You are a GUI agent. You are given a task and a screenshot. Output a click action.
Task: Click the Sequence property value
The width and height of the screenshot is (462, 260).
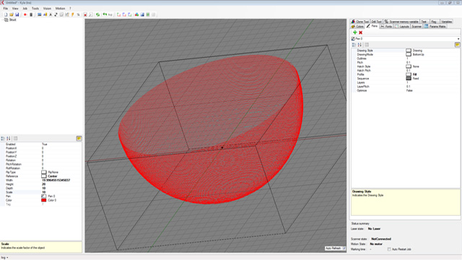(416, 79)
